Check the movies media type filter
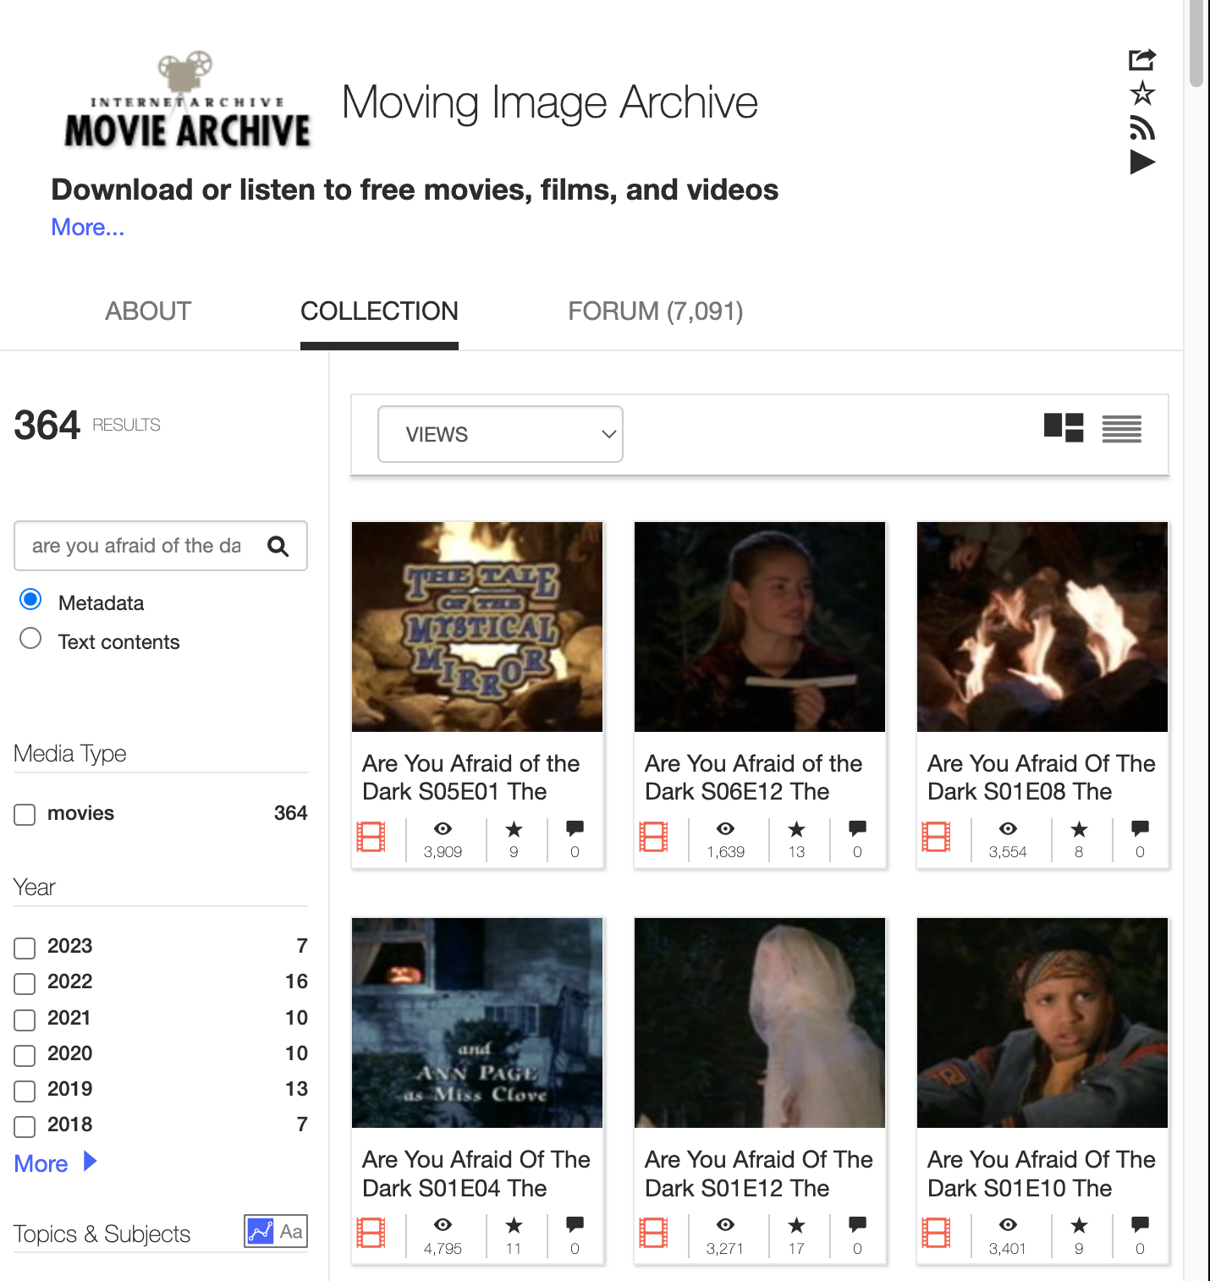1210x1281 pixels. point(25,814)
